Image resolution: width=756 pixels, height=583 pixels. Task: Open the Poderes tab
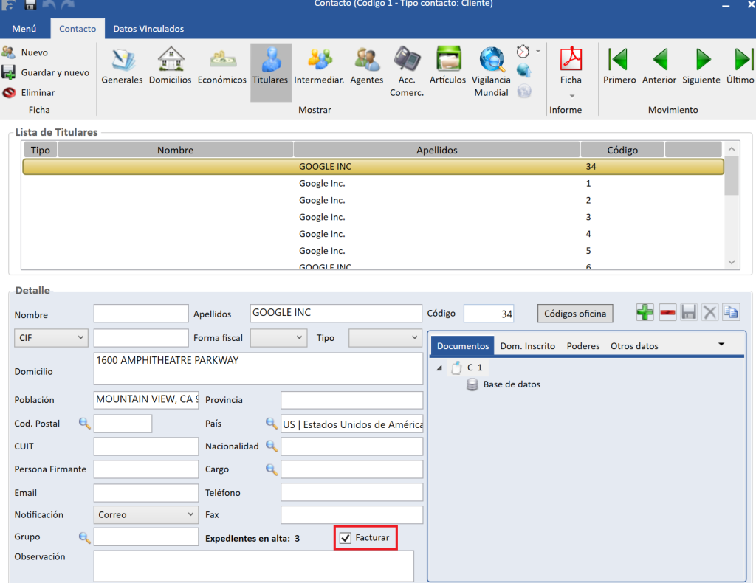(x=583, y=346)
